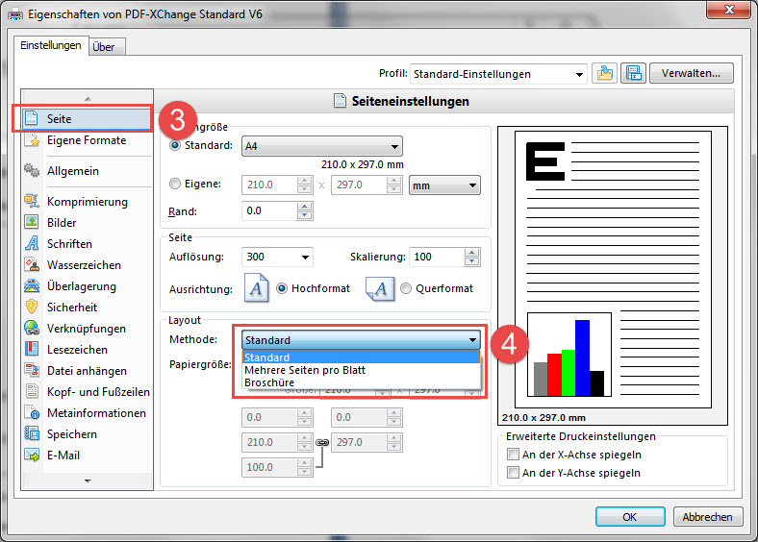Click the Hochformat portrait page icon
This screenshot has height=542, width=758.
[256, 288]
